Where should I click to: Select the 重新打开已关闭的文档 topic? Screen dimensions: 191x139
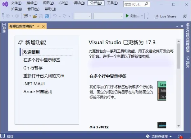coord(44,76)
